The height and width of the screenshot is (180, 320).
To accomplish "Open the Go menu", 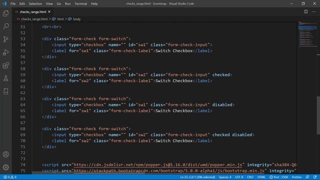I will (59, 3).
